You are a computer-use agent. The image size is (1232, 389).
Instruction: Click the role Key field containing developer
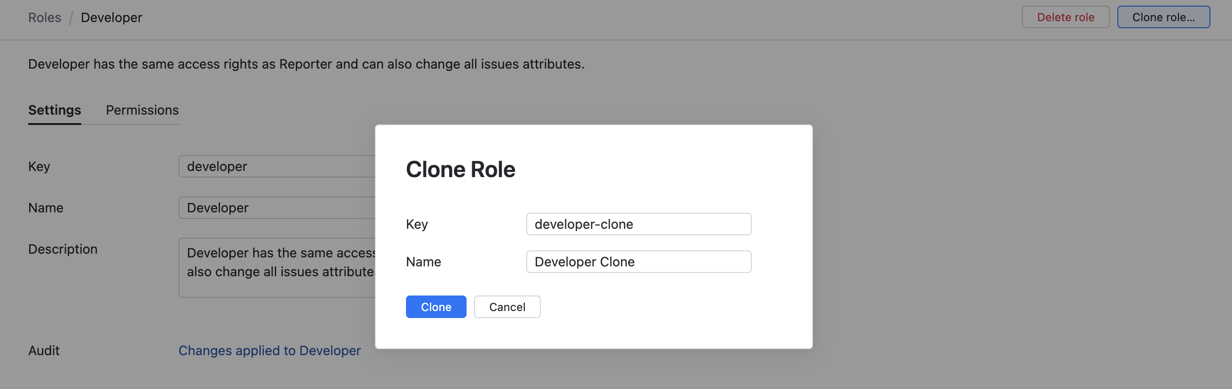pyautogui.click(x=276, y=166)
